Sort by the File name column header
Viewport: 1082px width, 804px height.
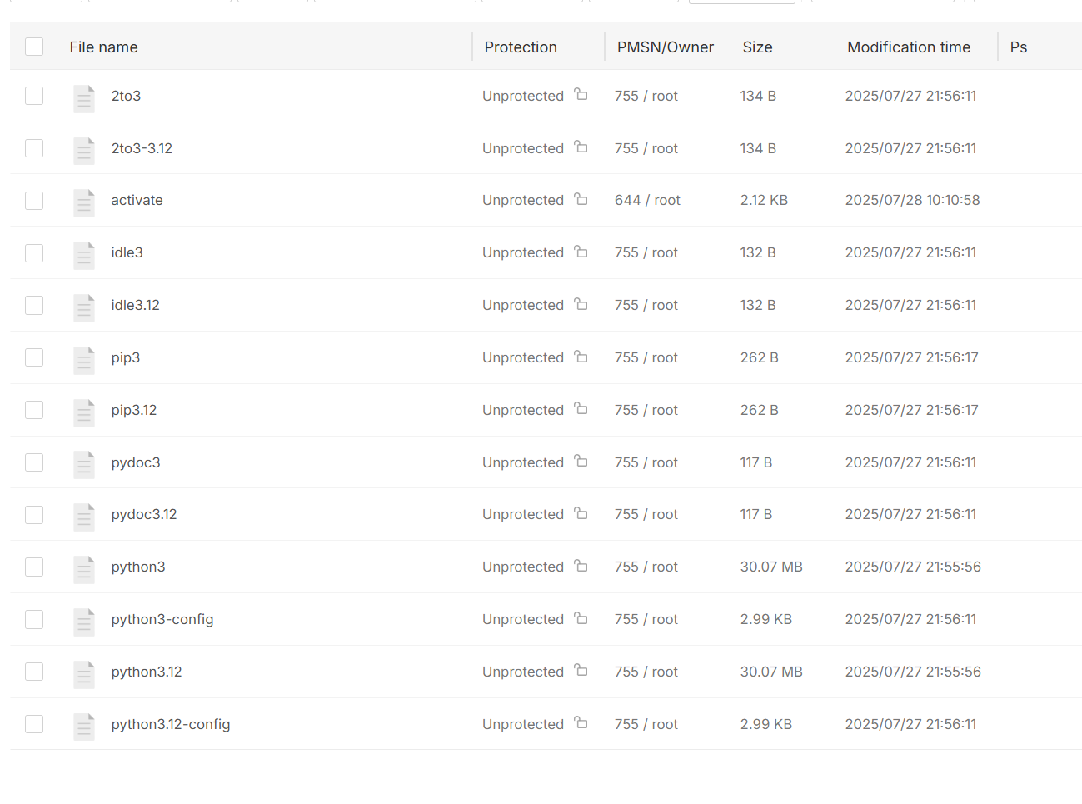click(103, 47)
